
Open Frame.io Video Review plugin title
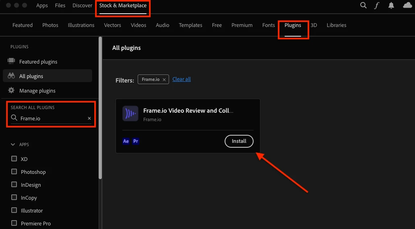[188, 111]
